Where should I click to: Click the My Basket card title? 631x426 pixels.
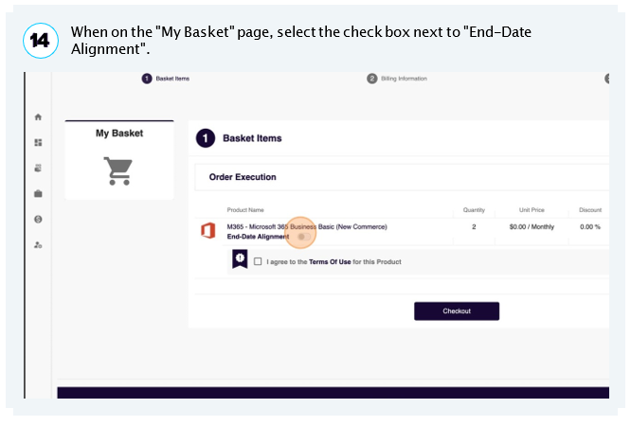pos(119,133)
